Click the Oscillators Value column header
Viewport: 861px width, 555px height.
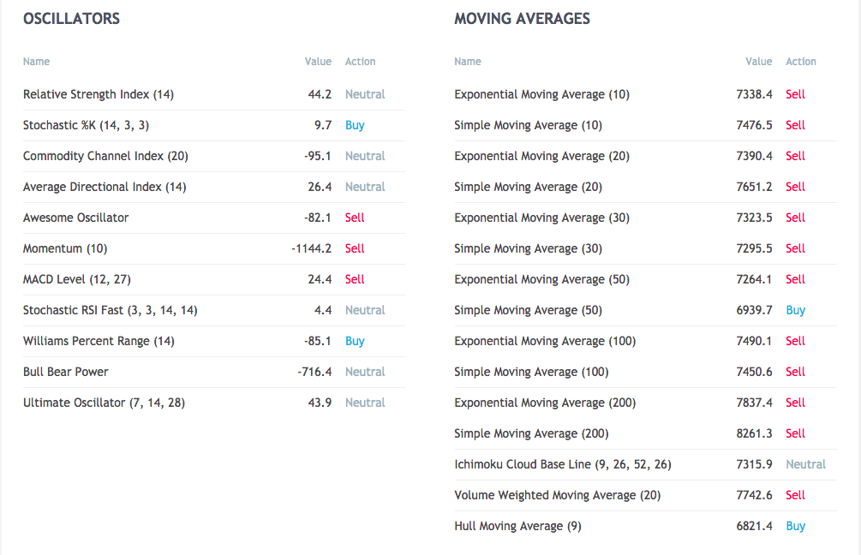pos(318,62)
